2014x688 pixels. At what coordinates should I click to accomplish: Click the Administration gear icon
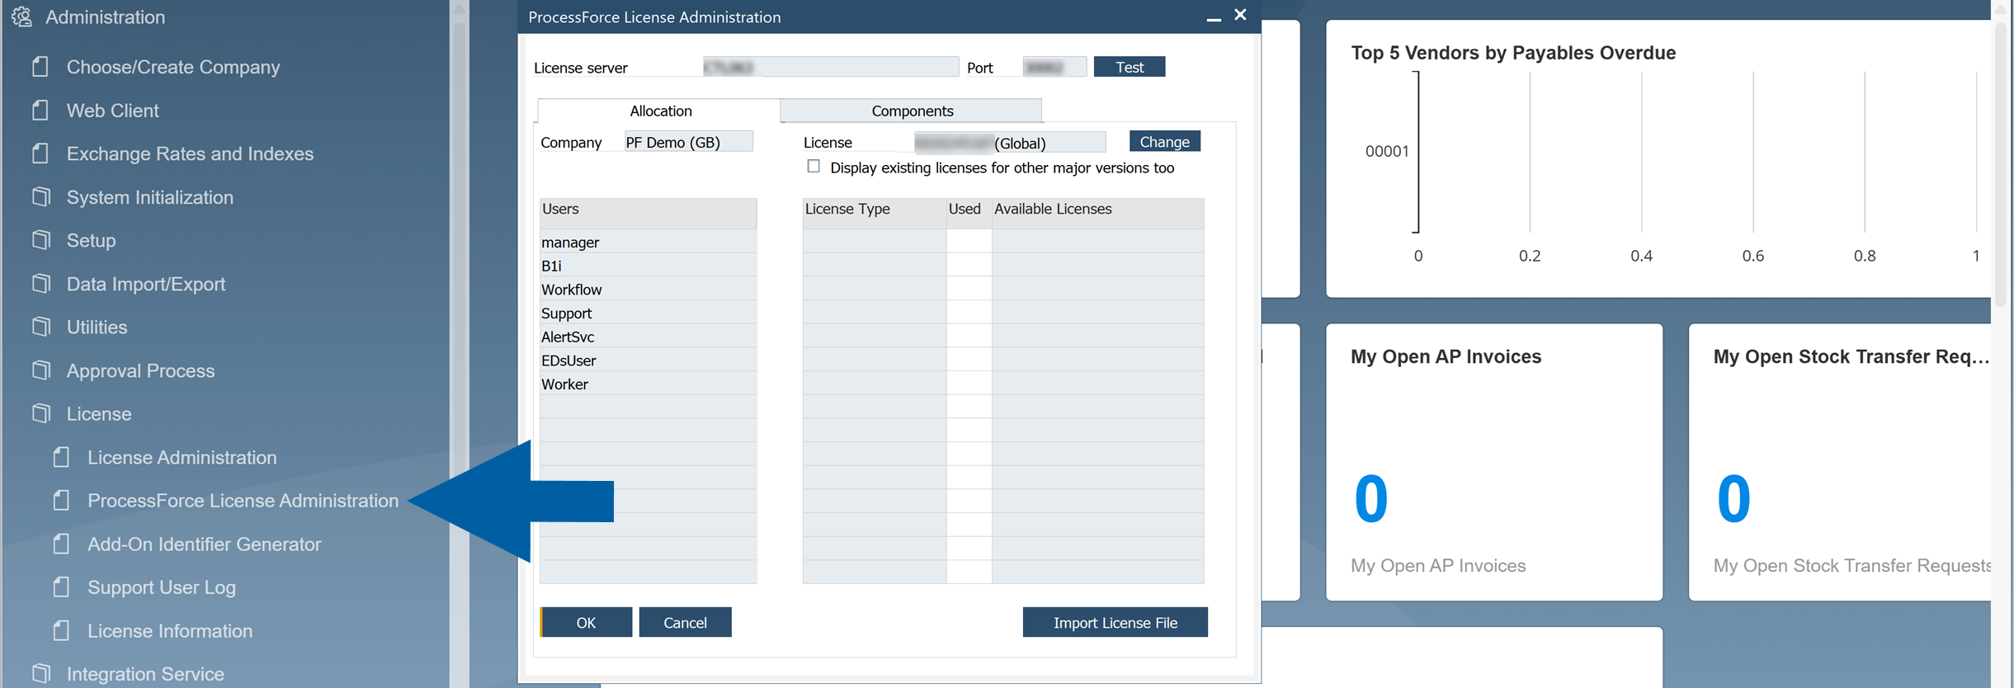tap(22, 16)
